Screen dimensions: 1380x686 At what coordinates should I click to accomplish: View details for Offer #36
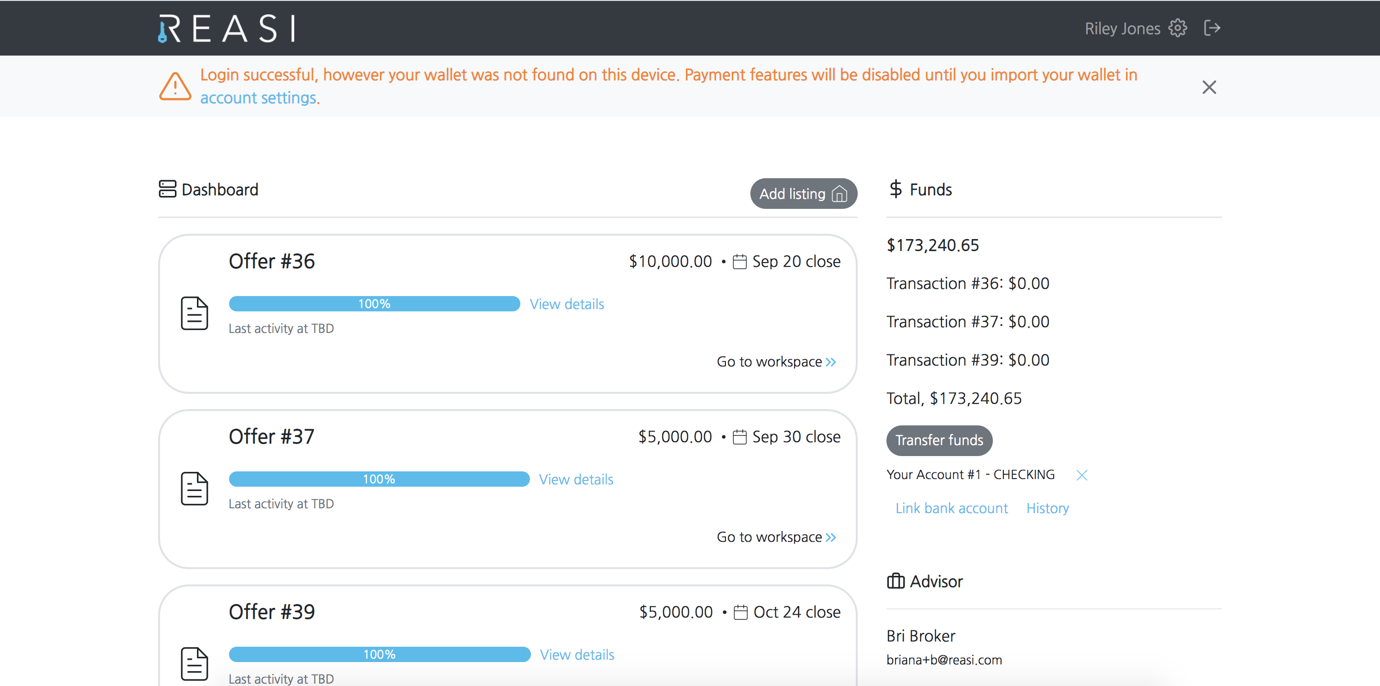[x=567, y=304]
